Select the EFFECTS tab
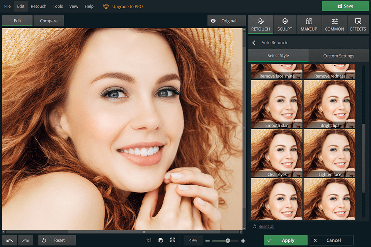 point(358,25)
